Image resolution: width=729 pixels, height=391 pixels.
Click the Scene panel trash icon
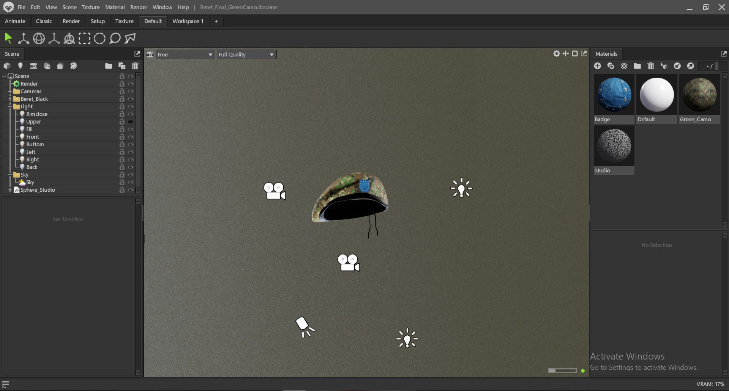(x=135, y=66)
